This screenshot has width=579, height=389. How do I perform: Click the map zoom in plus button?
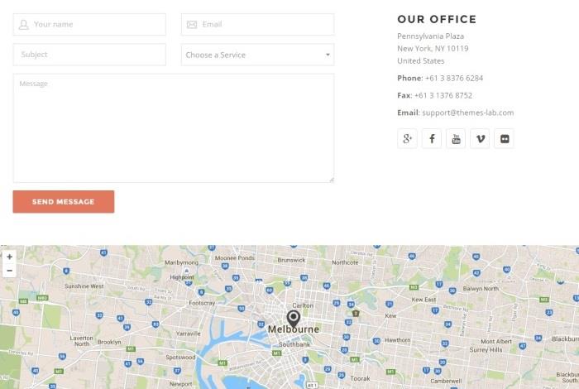(x=9, y=257)
